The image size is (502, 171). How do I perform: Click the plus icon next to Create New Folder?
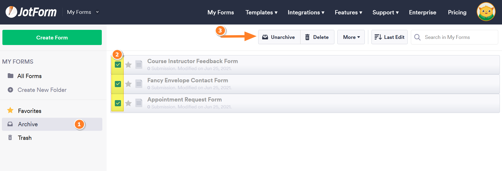point(10,90)
